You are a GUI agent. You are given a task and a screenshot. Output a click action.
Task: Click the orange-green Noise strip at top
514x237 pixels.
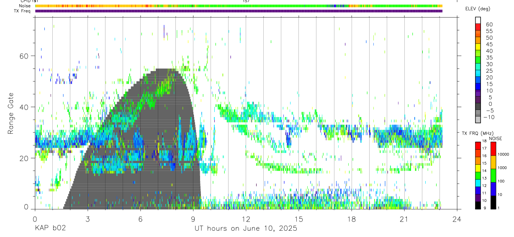click(x=239, y=6)
